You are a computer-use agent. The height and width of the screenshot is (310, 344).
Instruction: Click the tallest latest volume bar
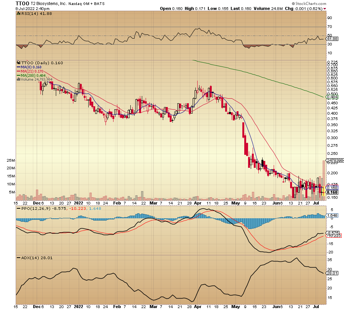(324, 180)
